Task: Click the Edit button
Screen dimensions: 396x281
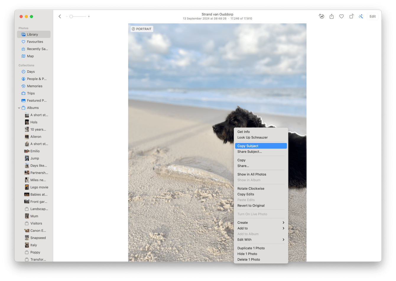Action: tap(372, 16)
